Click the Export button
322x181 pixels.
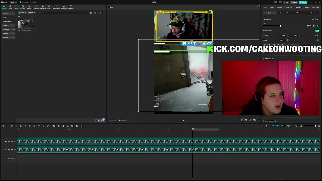[x=304, y=2]
